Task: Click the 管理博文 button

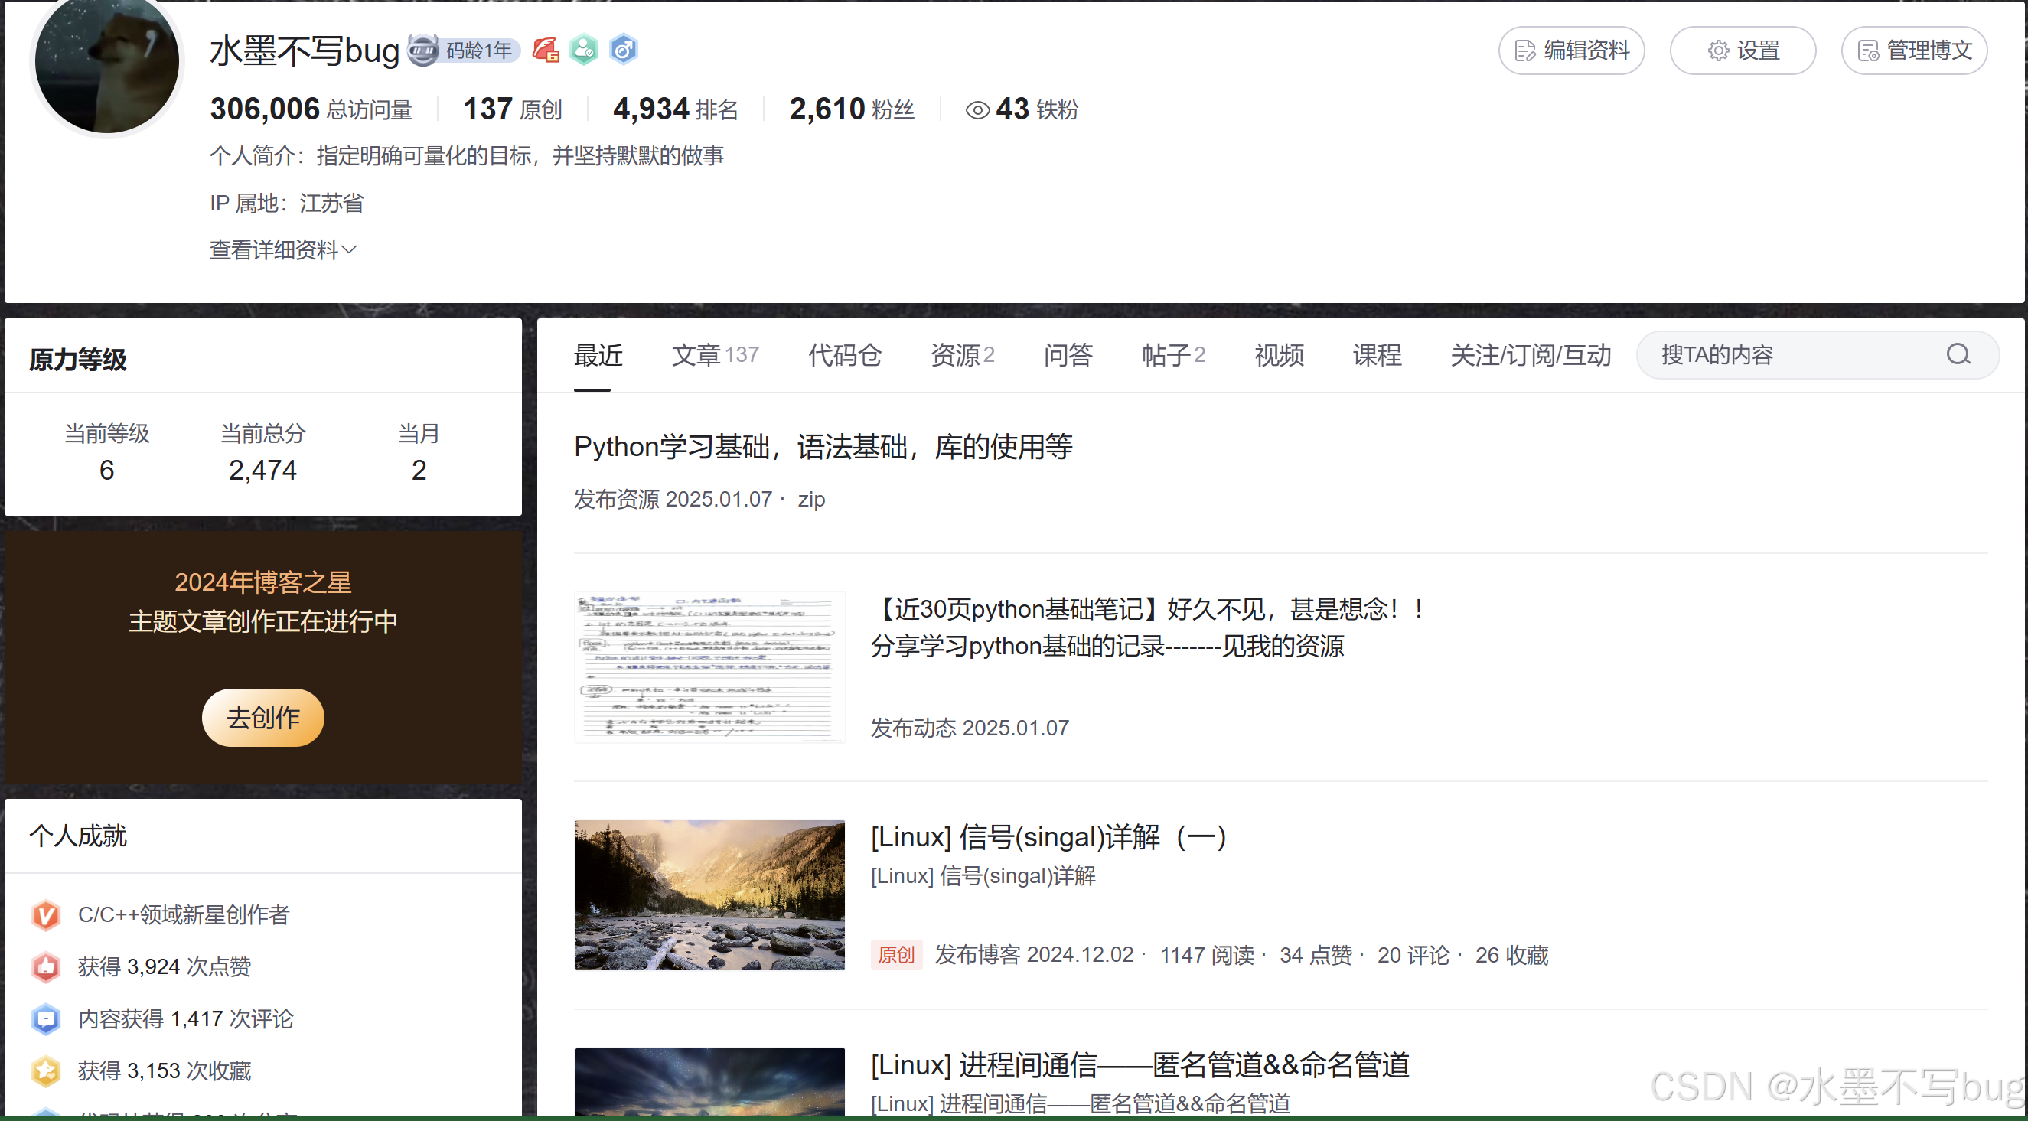Action: pos(1914,51)
